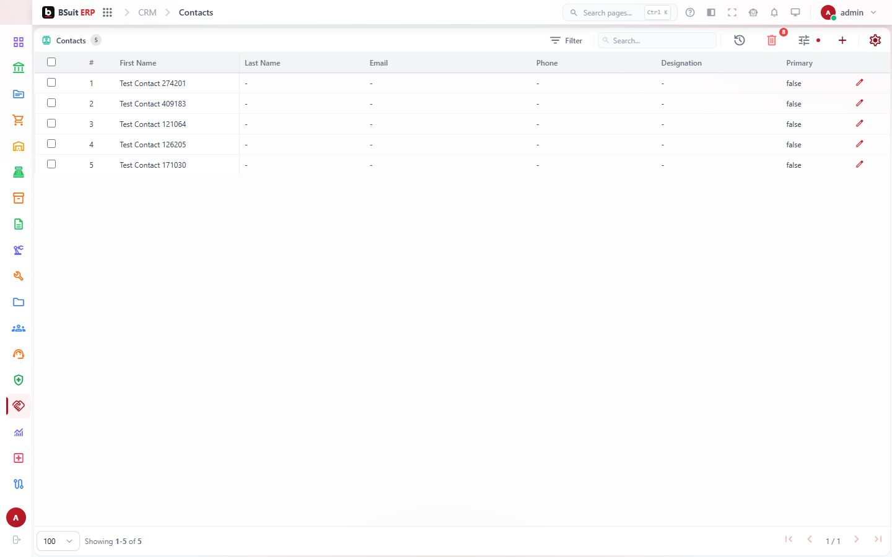Open the history clock icon

pos(740,40)
